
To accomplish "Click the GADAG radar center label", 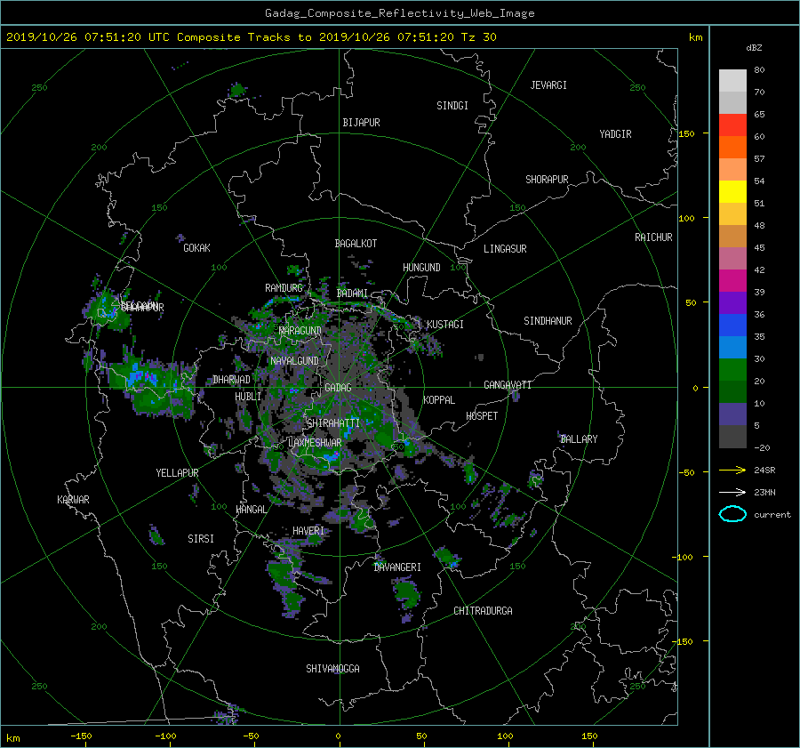I will click(338, 388).
